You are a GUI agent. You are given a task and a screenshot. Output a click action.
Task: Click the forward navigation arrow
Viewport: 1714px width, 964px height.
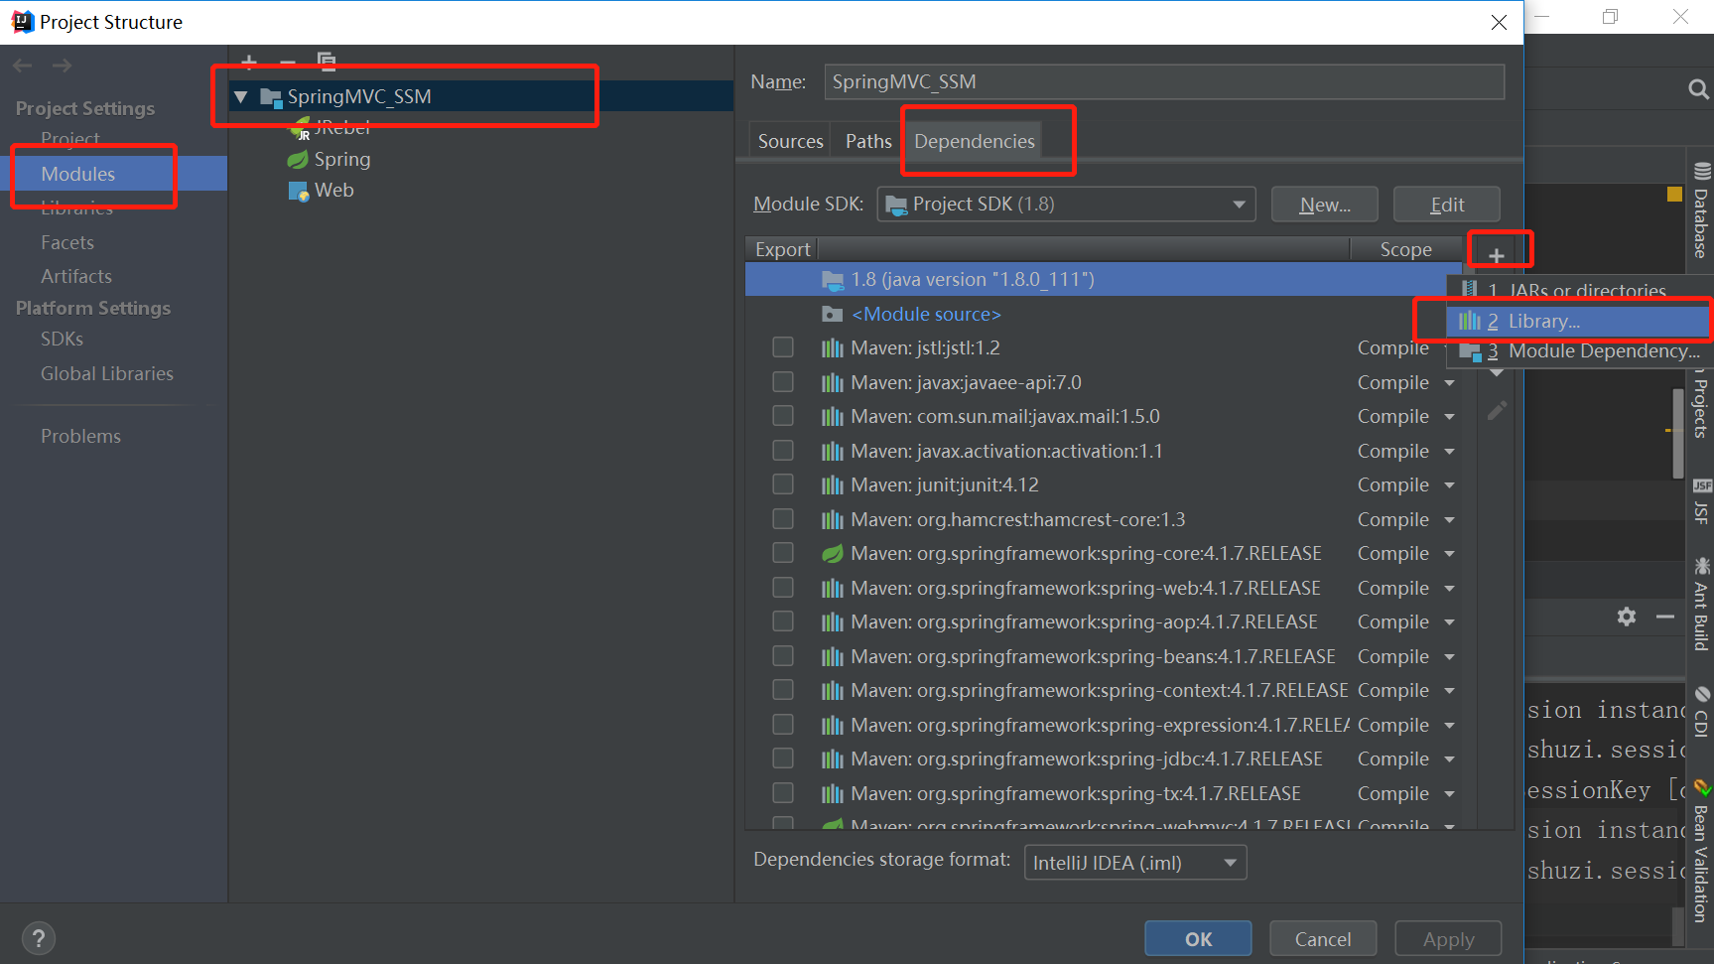[x=62, y=66]
